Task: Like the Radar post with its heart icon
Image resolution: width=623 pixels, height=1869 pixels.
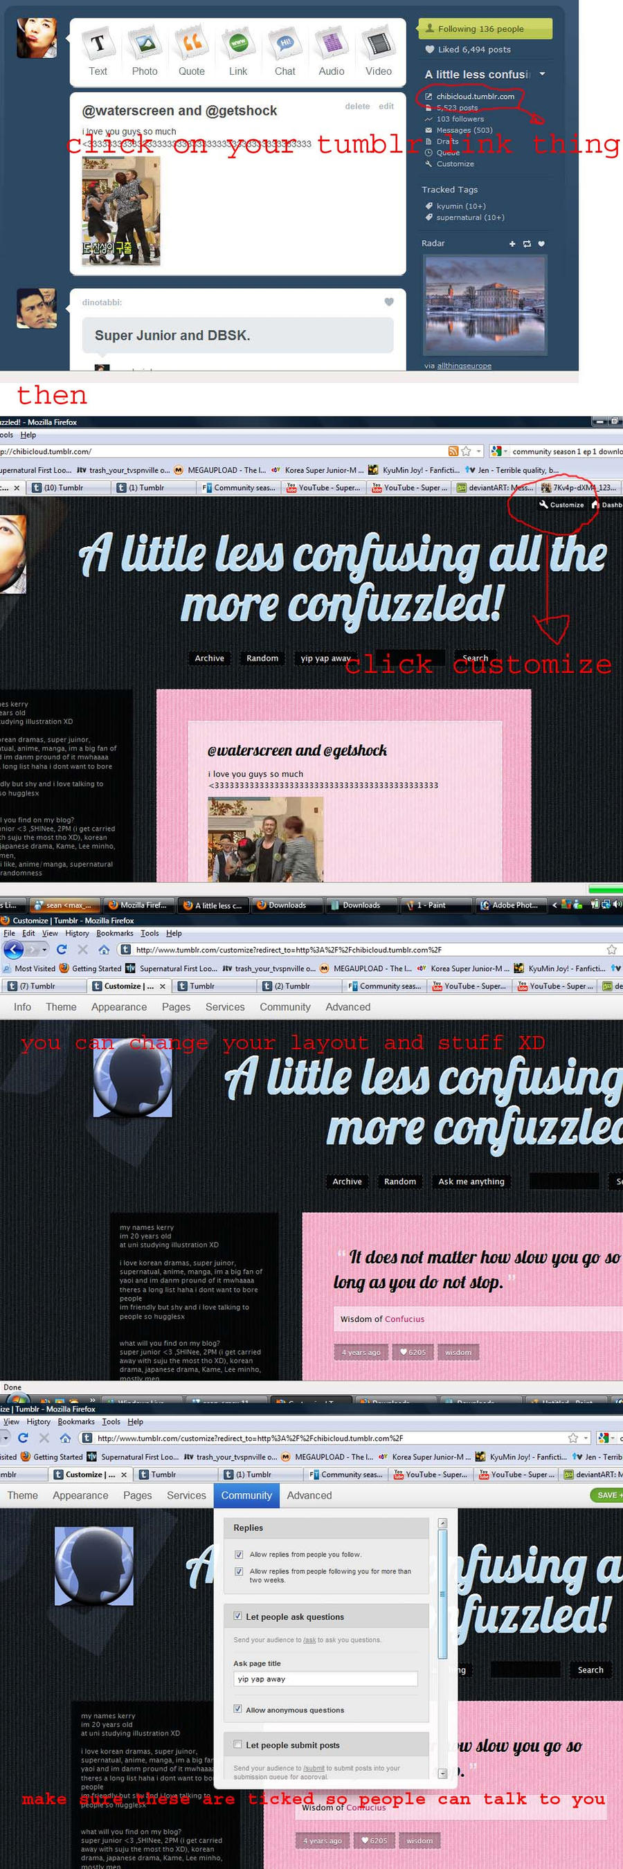Action: coord(541,244)
